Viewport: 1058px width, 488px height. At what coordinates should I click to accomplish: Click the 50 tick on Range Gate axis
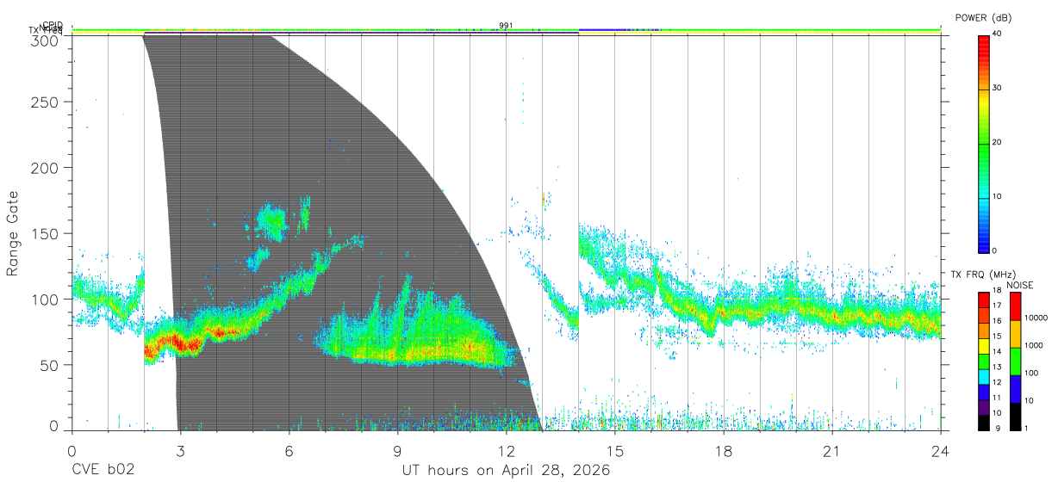(x=49, y=365)
